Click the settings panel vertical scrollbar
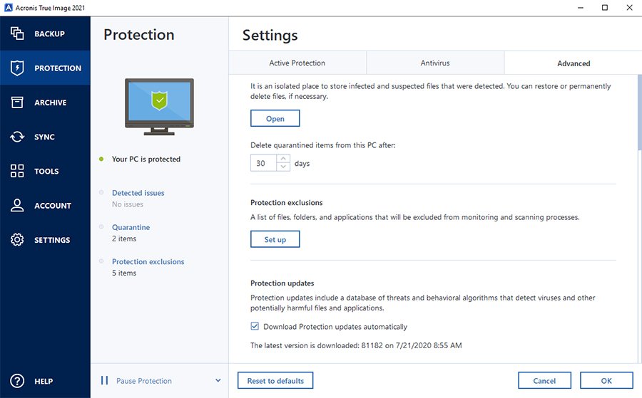642x398 pixels. pyautogui.click(x=638, y=114)
